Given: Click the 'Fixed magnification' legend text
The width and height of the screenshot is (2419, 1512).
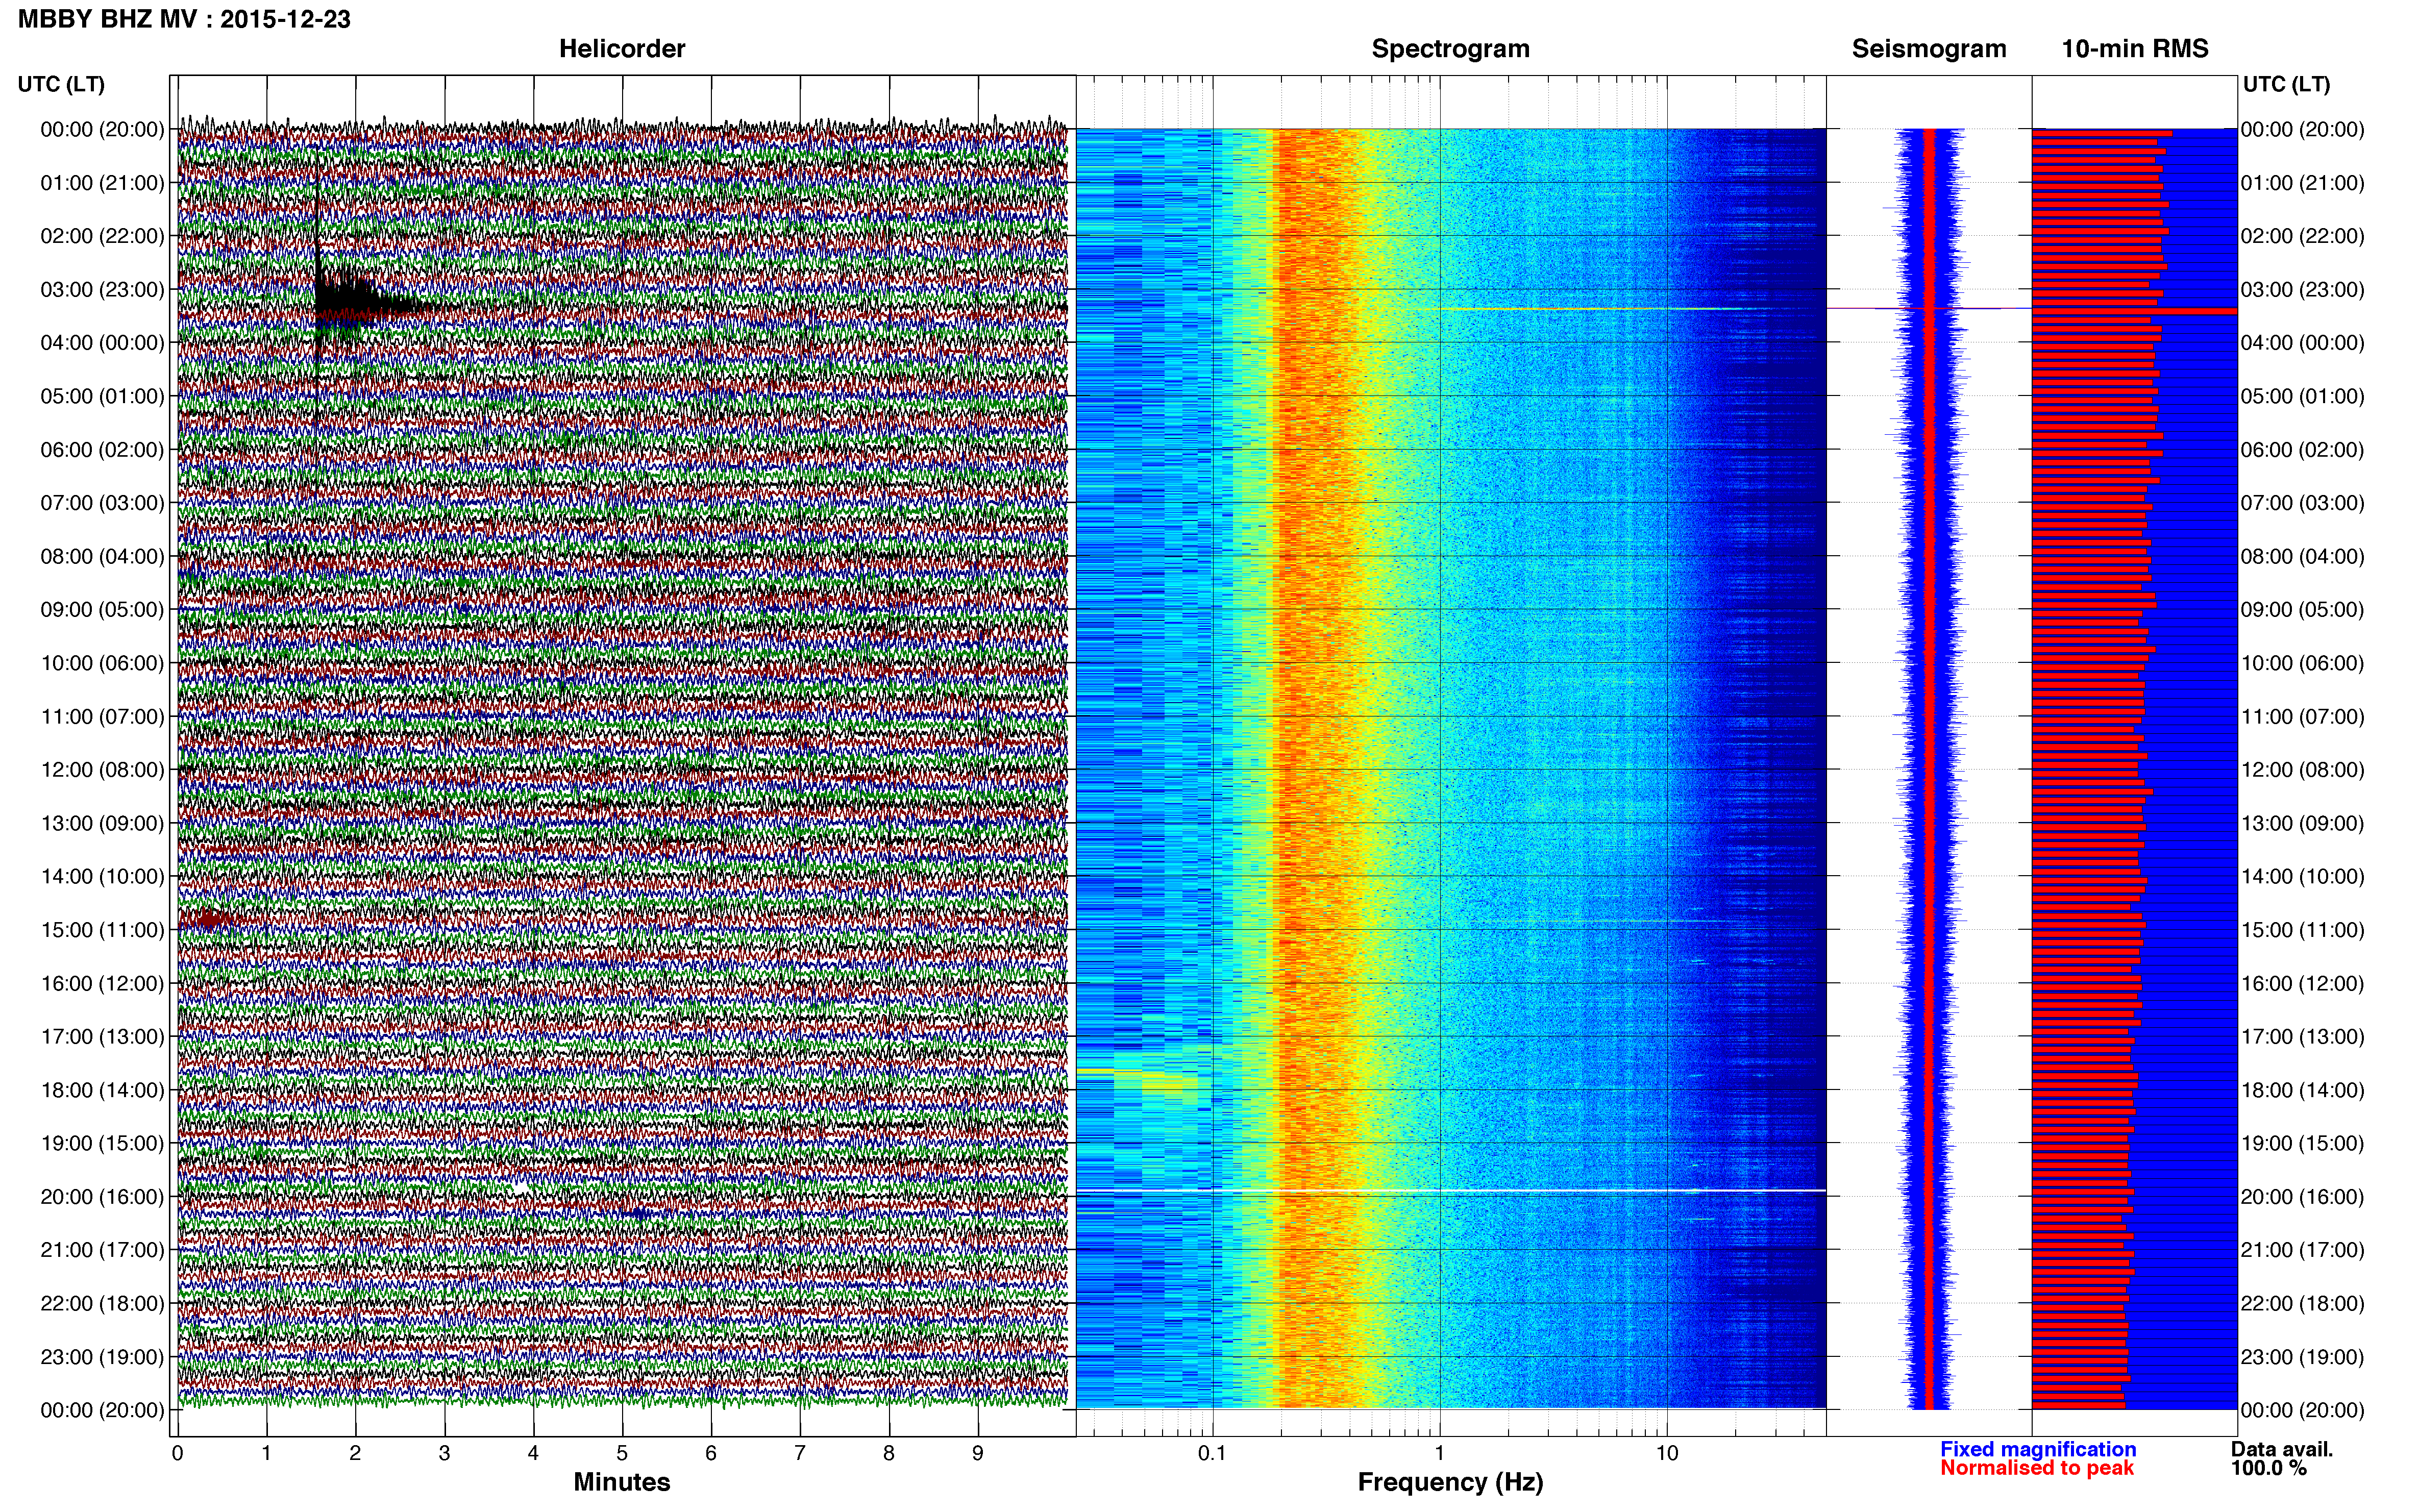Looking at the screenshot, I should (2038, 1449).
